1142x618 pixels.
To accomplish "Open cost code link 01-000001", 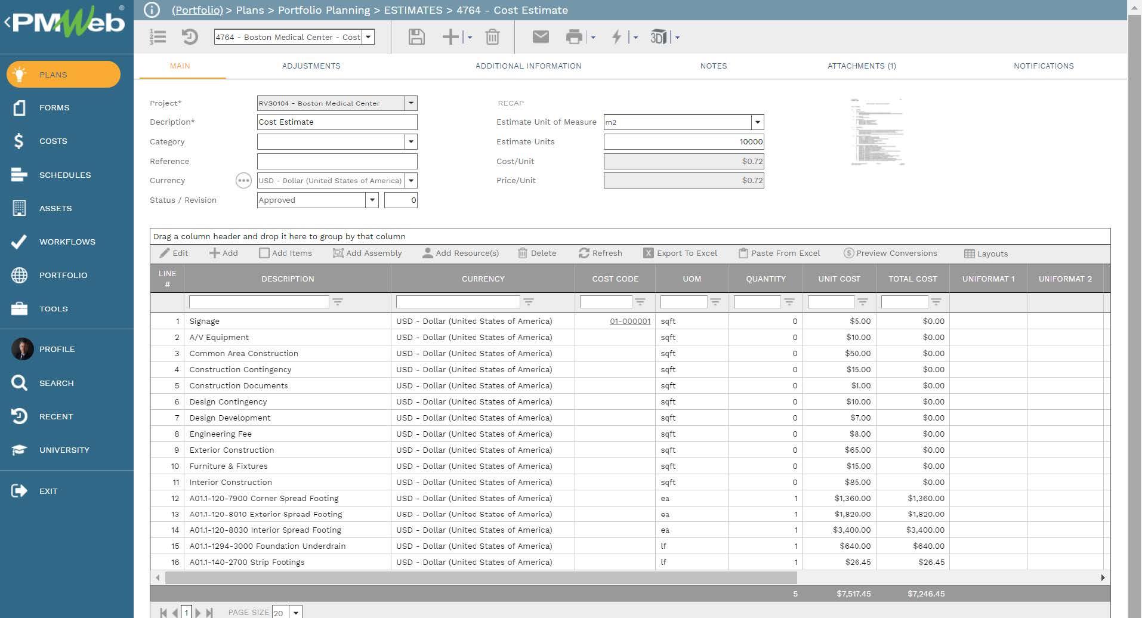I will click(x=630, y=321).
